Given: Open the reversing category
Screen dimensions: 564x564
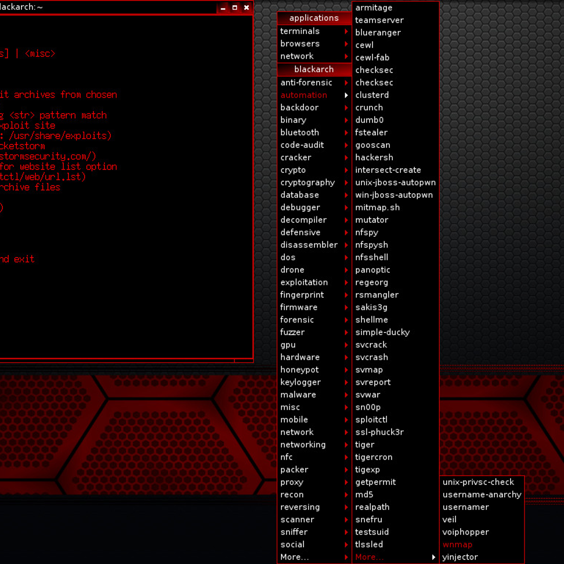Looking at the screenshot, I should click(x=314, y=507).
